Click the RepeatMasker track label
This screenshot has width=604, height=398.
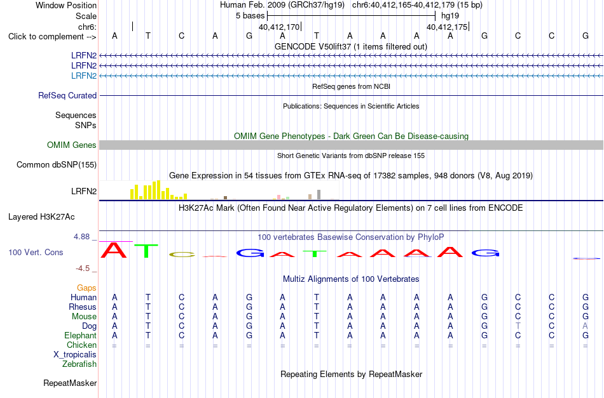[70, 383]
